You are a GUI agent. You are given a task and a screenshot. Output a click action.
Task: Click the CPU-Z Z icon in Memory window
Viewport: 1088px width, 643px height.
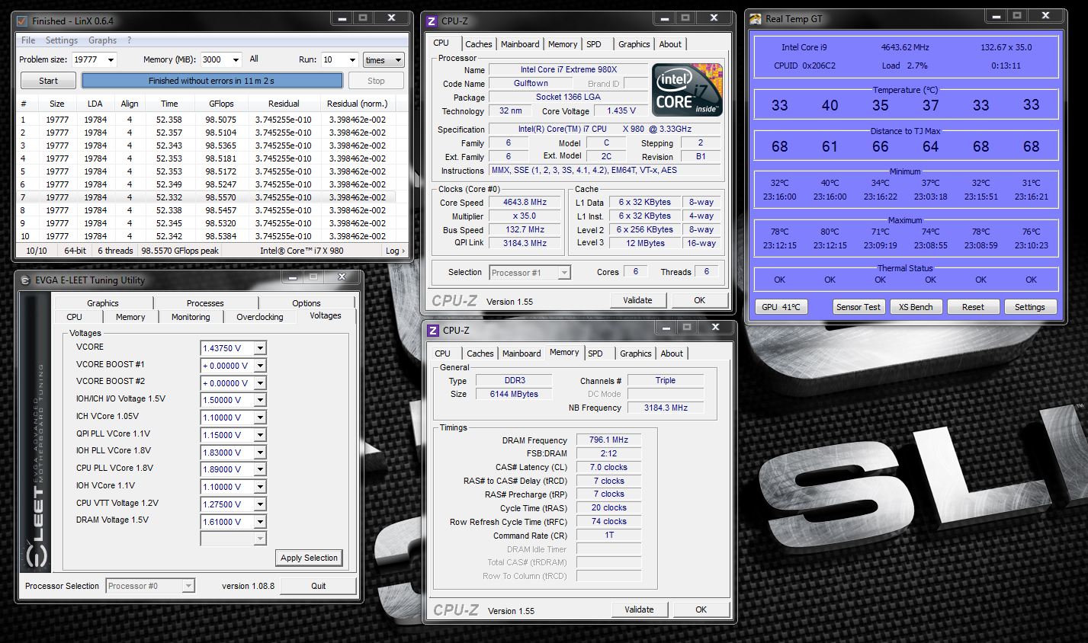click(433, 330)
